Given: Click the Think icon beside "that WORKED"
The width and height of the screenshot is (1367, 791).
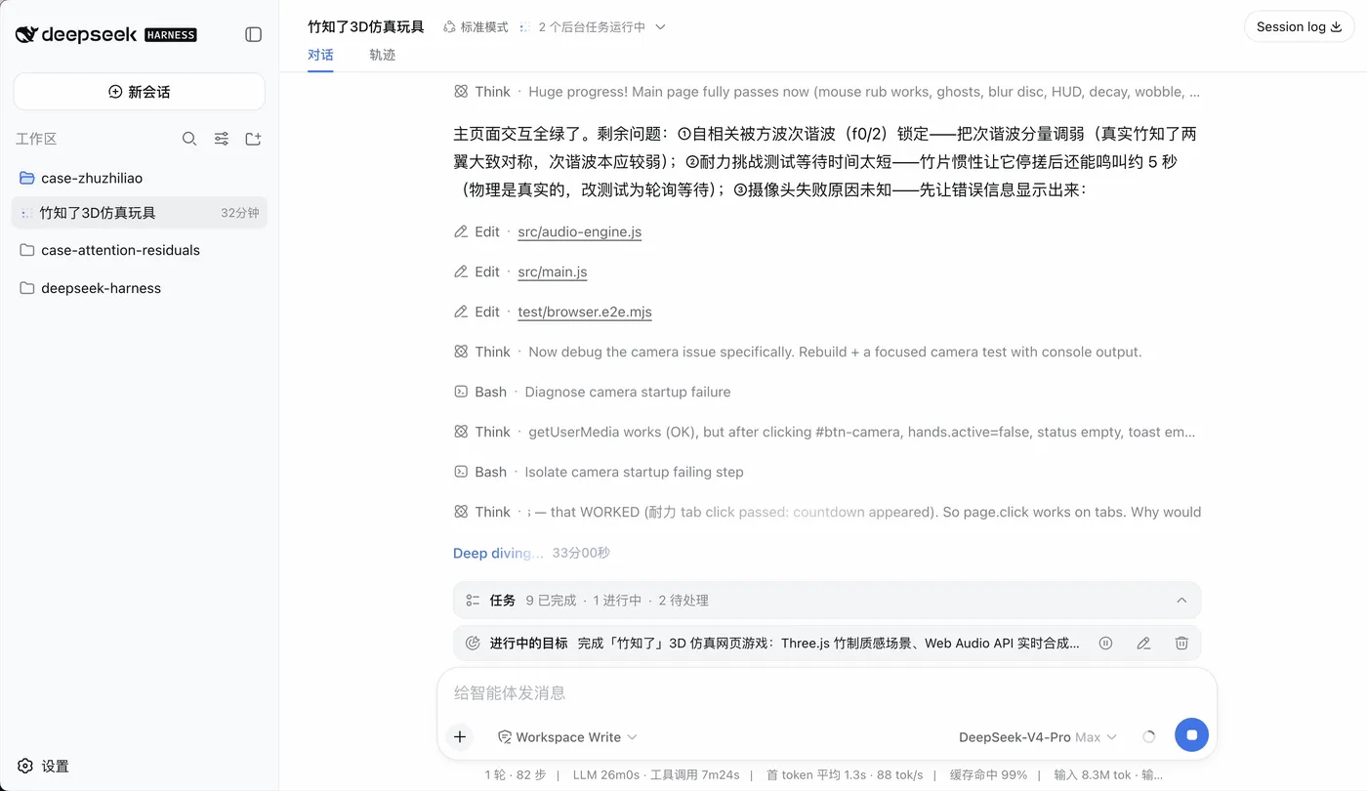Looking at the screenshot, I should tap(461, 512).
